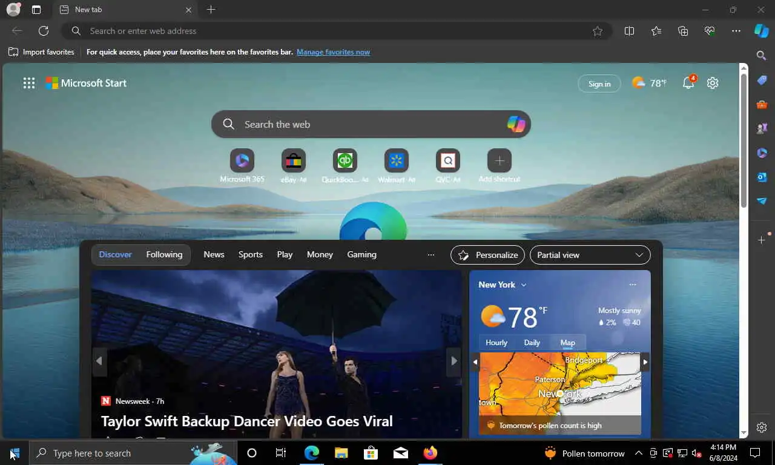Open the Edge profile avatar
The height and width of the screenshot is (465, 775).
pos(13,10)
